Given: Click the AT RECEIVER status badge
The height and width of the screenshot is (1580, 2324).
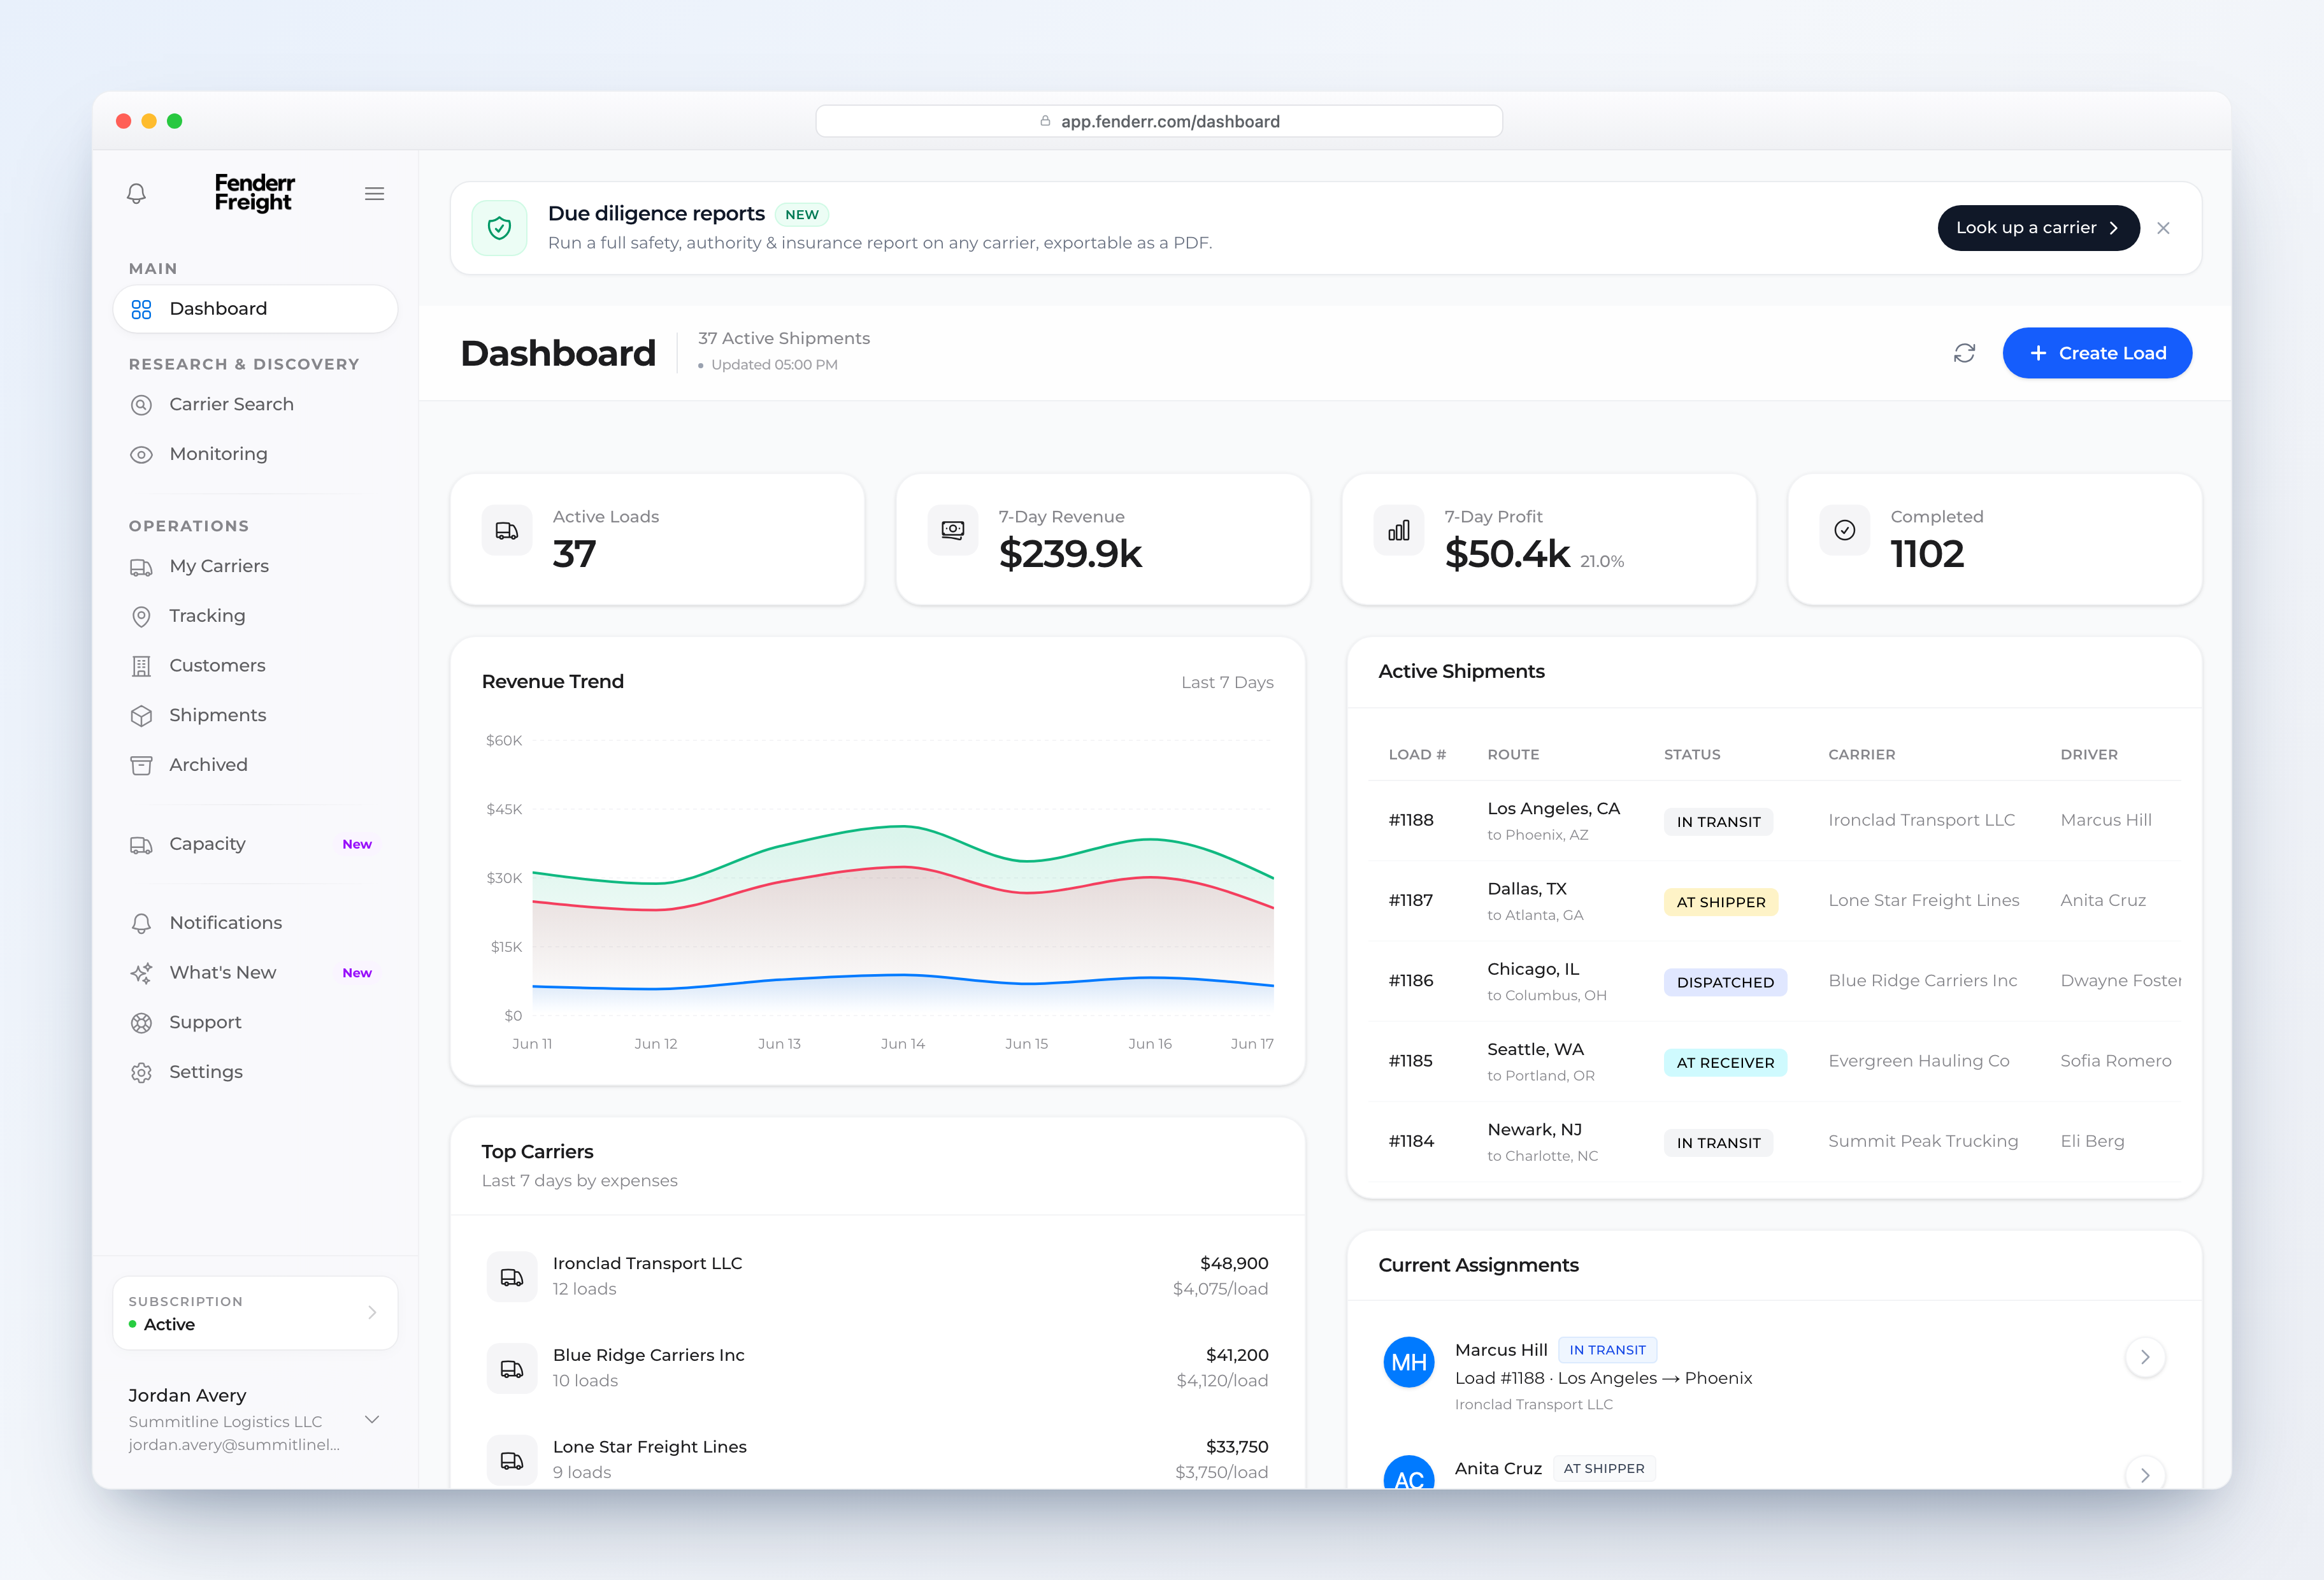Looking at the screenshot, I should [1725, 1062].
